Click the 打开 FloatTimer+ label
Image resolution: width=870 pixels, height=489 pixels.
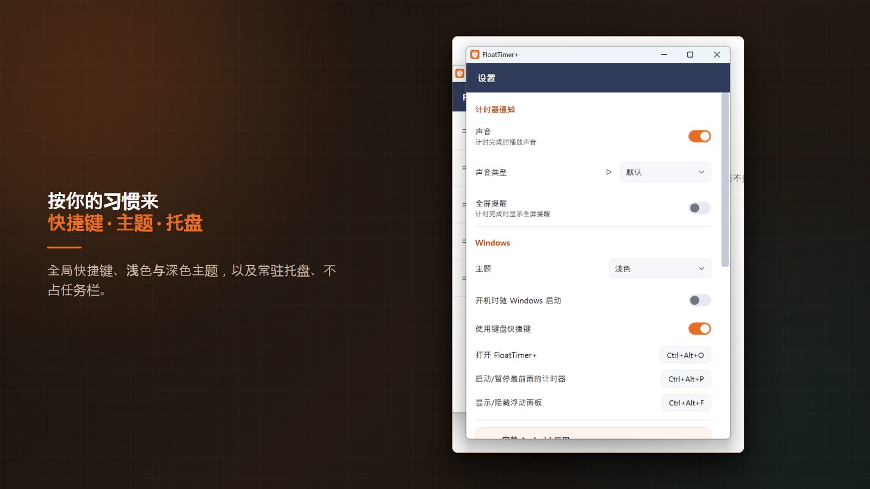[506, 355]
